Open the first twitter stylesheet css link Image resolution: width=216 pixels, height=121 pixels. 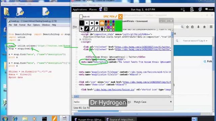tap(143, 47)
